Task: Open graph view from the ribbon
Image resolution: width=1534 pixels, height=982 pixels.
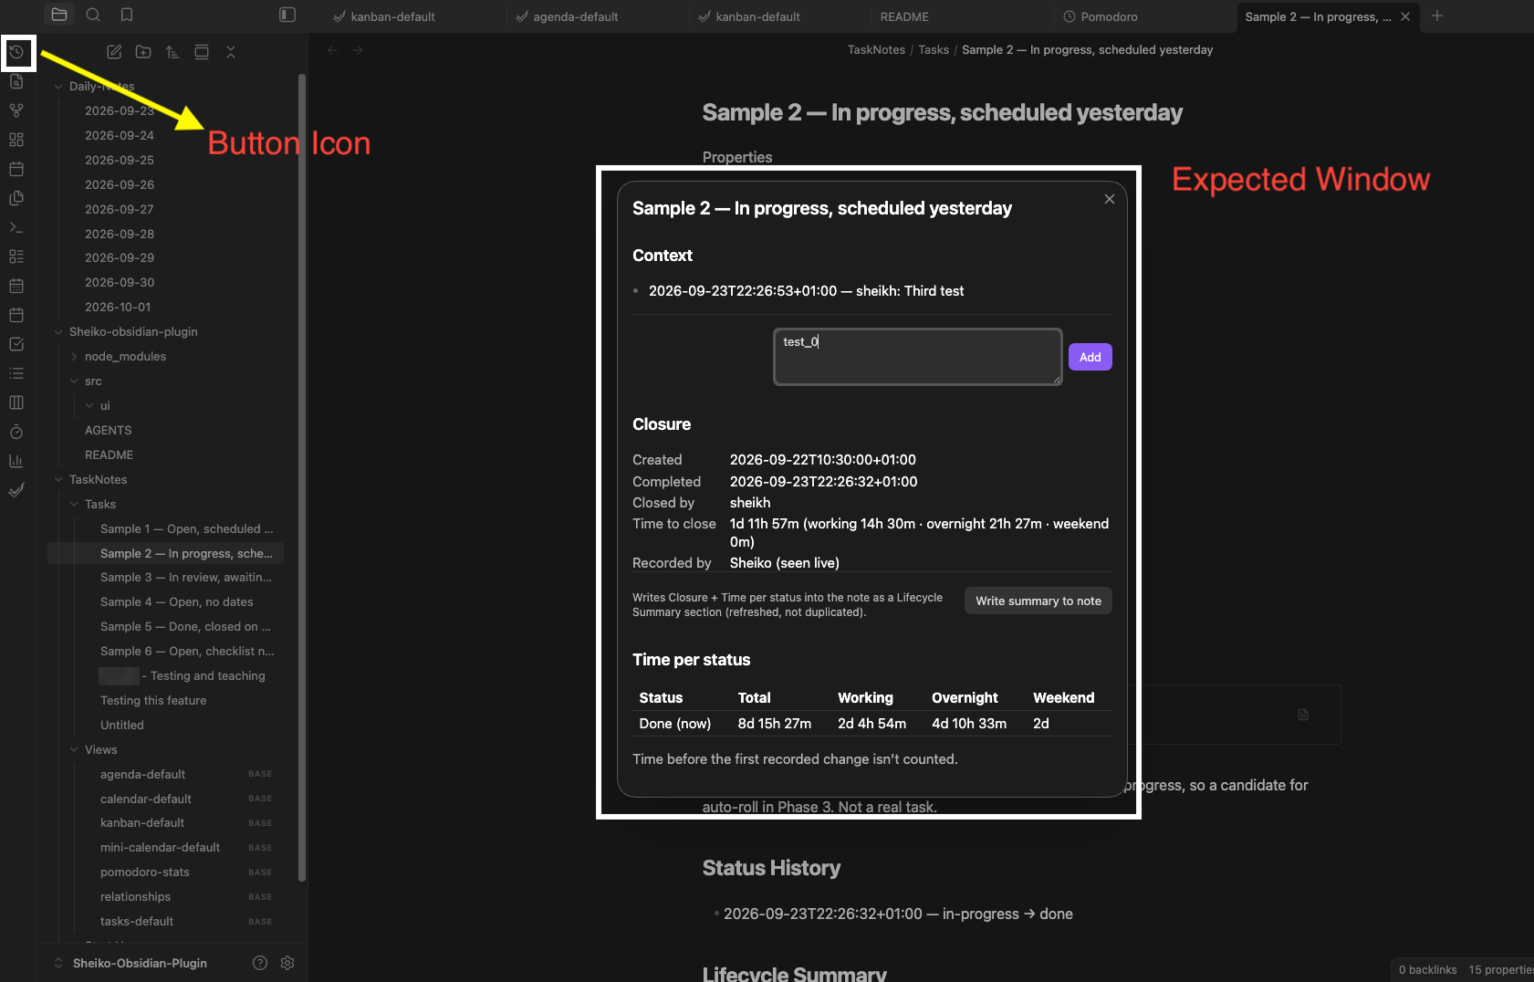Action: pos(16,110)
